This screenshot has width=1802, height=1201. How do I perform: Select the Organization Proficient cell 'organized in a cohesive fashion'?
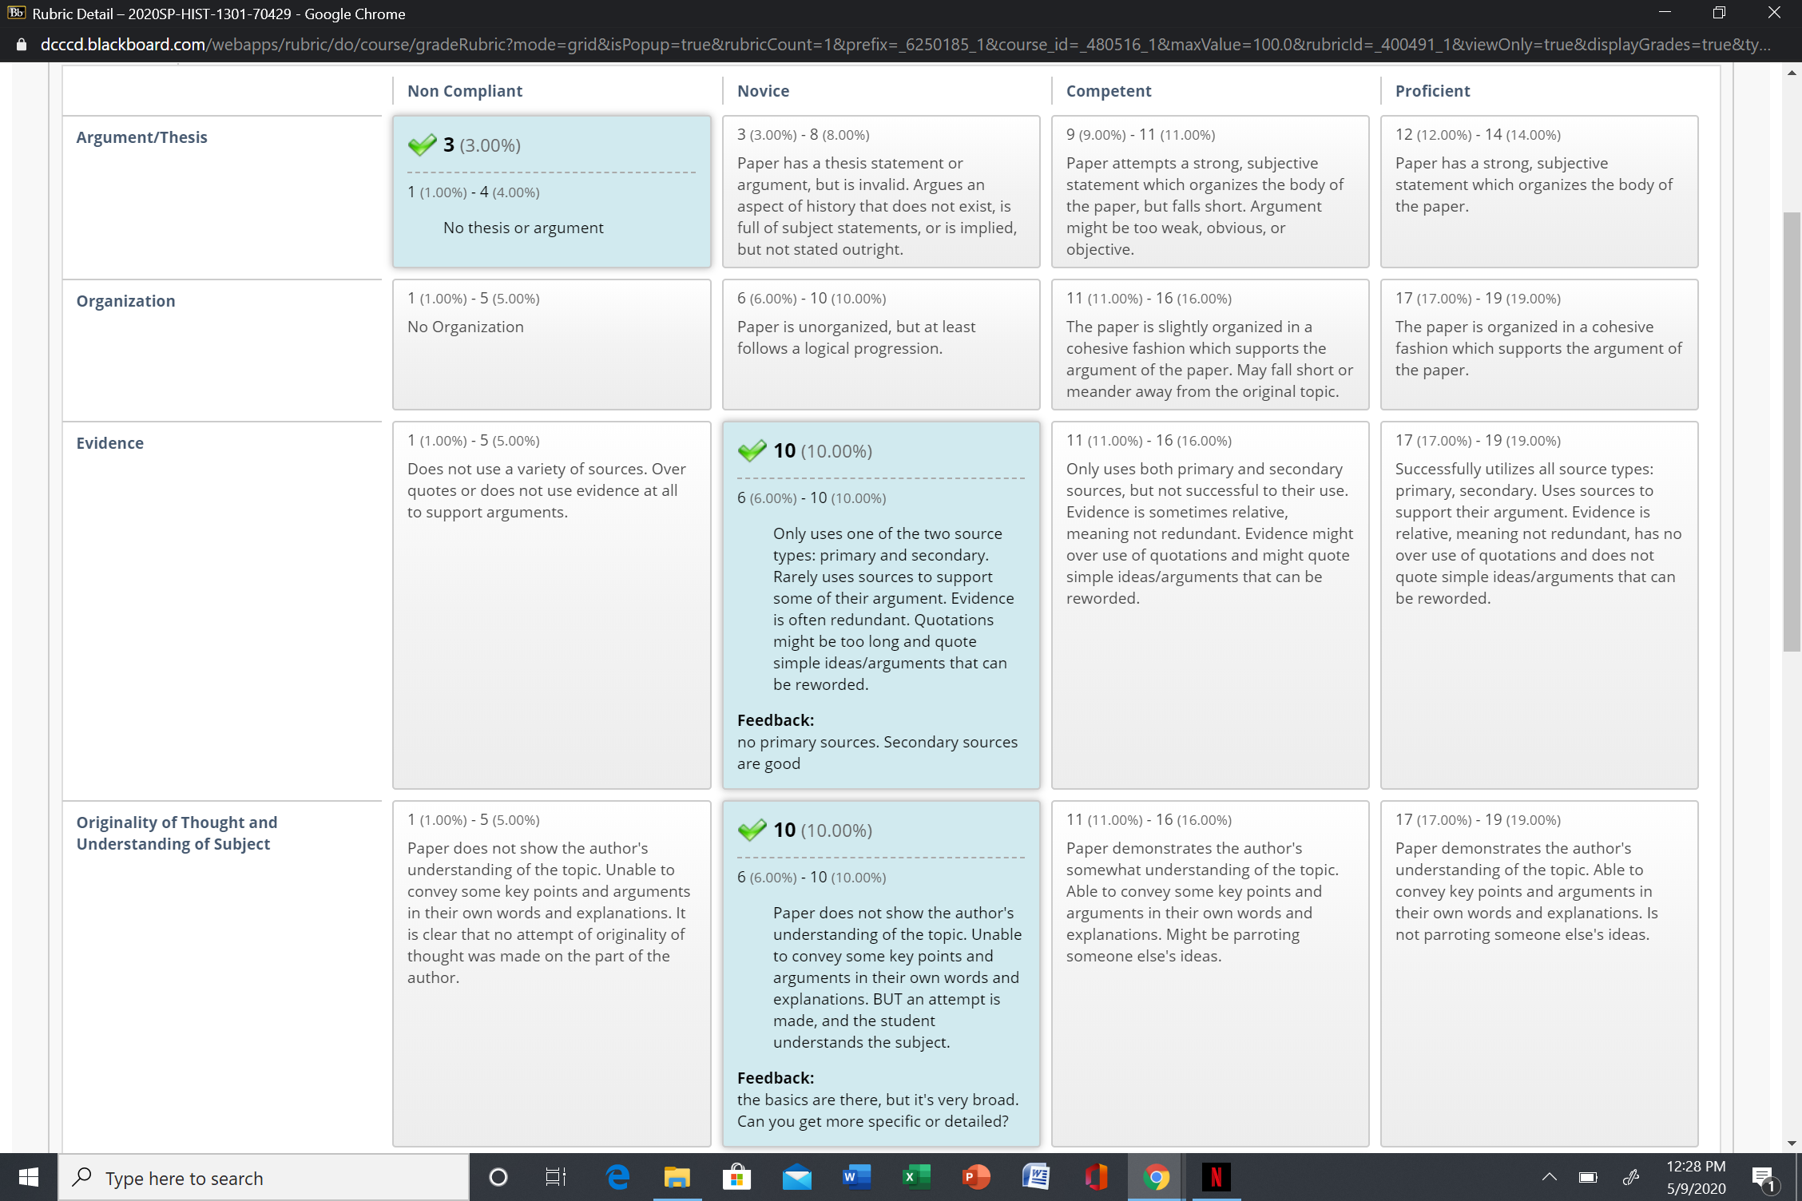[1539, 344]
